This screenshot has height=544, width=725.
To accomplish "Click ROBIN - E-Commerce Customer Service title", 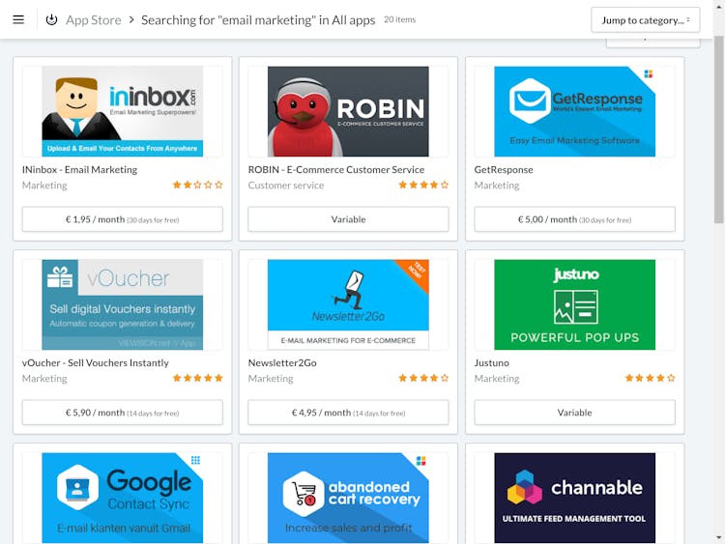I will [x=336, y=170].
